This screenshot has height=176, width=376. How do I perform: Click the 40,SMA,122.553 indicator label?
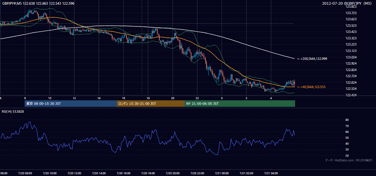pos(311,87)
